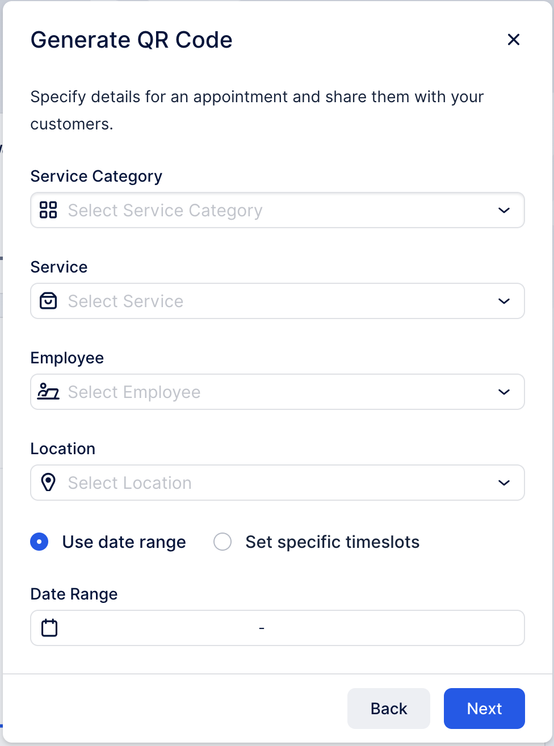Click the bag icon inside the Service field

point(48,301)
